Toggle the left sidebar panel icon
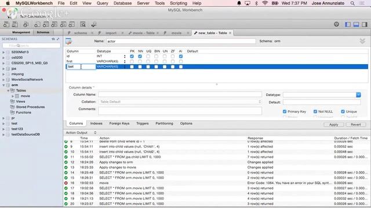Screen dimensions: 371x208 point(348,24)
